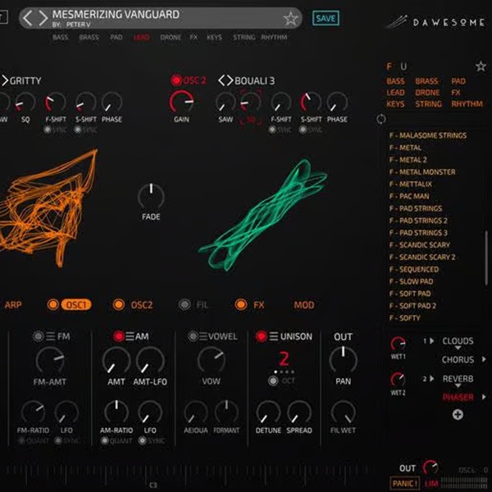The height and width of the screenshot is (492, 492).
Task: Click the favorite star next to preset name
Action: coord(290,18)
